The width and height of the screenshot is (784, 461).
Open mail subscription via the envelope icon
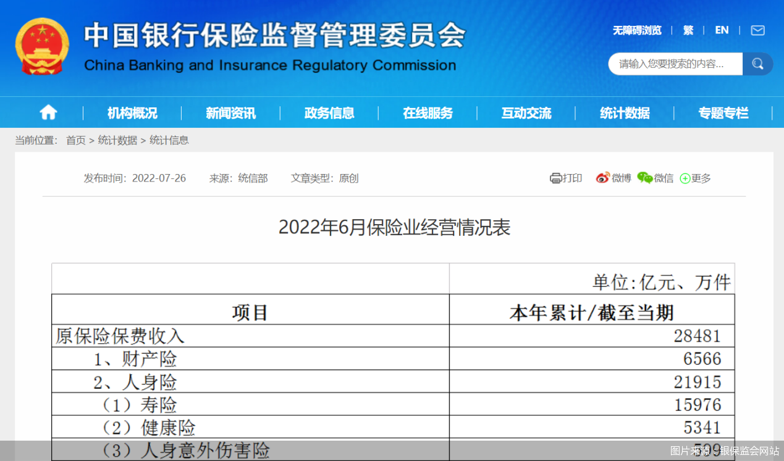[x=757, y=30]
